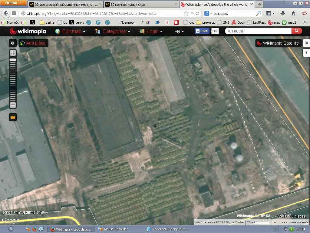The width and height of the screenshot is (310, 233).
Task: Open the red Opera-style bookmark icon
Action: [x=176, y=22]
